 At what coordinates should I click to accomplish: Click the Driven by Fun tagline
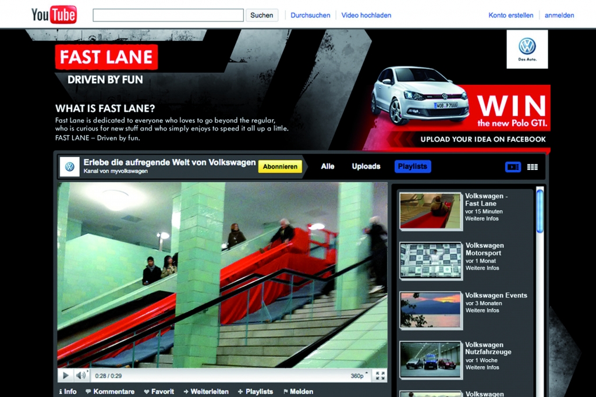[x=105, y=80]
